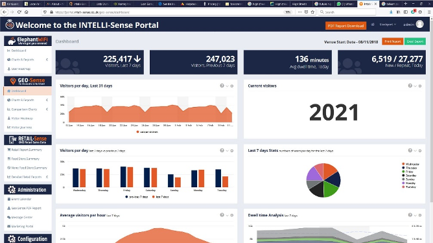Bookmark this page with the star icon
Image resolution: width=433 pixels, height=243 pixels.
click(x=312, y=12)
